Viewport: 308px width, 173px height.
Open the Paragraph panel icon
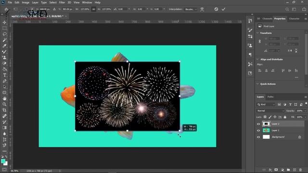pos(250,54)
